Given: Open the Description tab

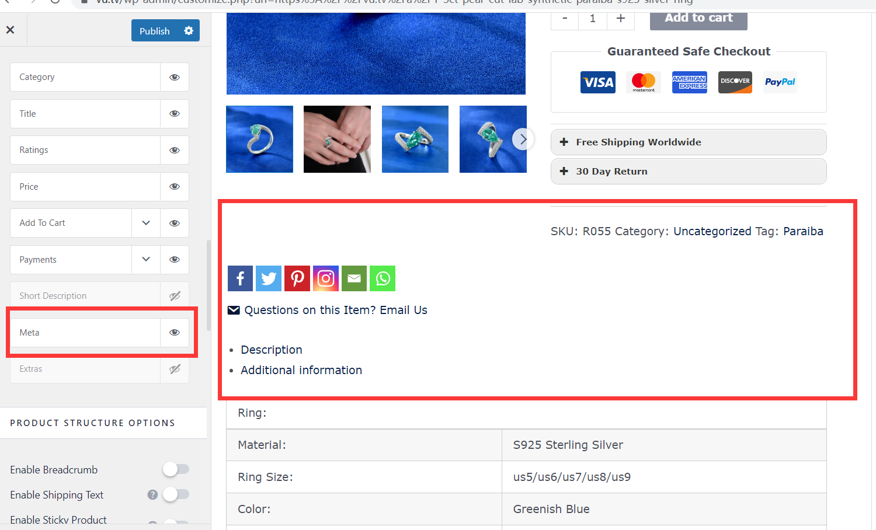Looking at the screenshot, I should coord(272,350).
